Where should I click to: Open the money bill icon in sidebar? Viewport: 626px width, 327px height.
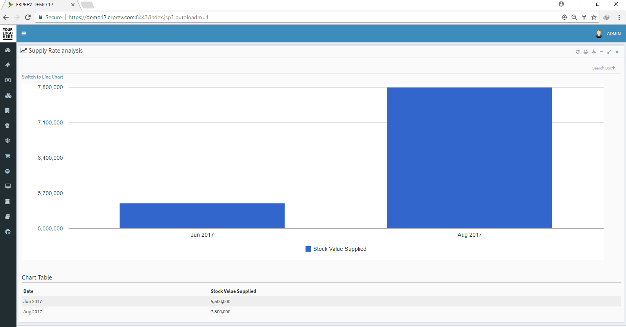[7, 80]
